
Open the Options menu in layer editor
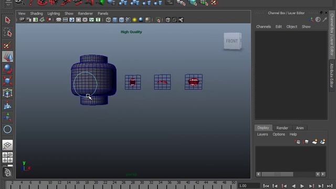click(279, 134)
